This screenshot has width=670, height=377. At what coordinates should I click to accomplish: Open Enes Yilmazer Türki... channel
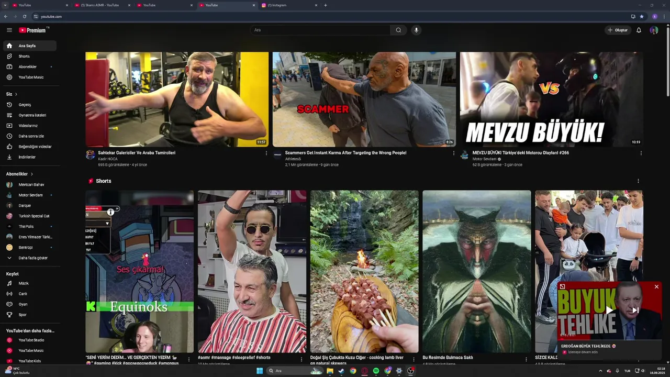pyautogui.click(x=31, y=237)
